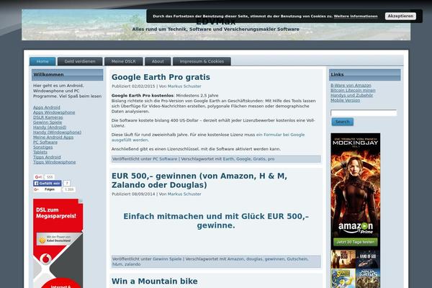Open the PC Software sidebar category
432x288 pixels.
45,143
